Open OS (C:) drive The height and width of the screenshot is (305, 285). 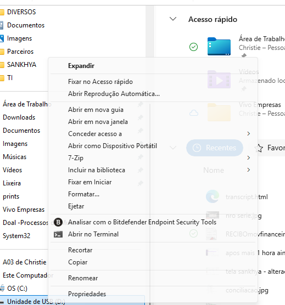pyautogui.click(x=17, y=289)
